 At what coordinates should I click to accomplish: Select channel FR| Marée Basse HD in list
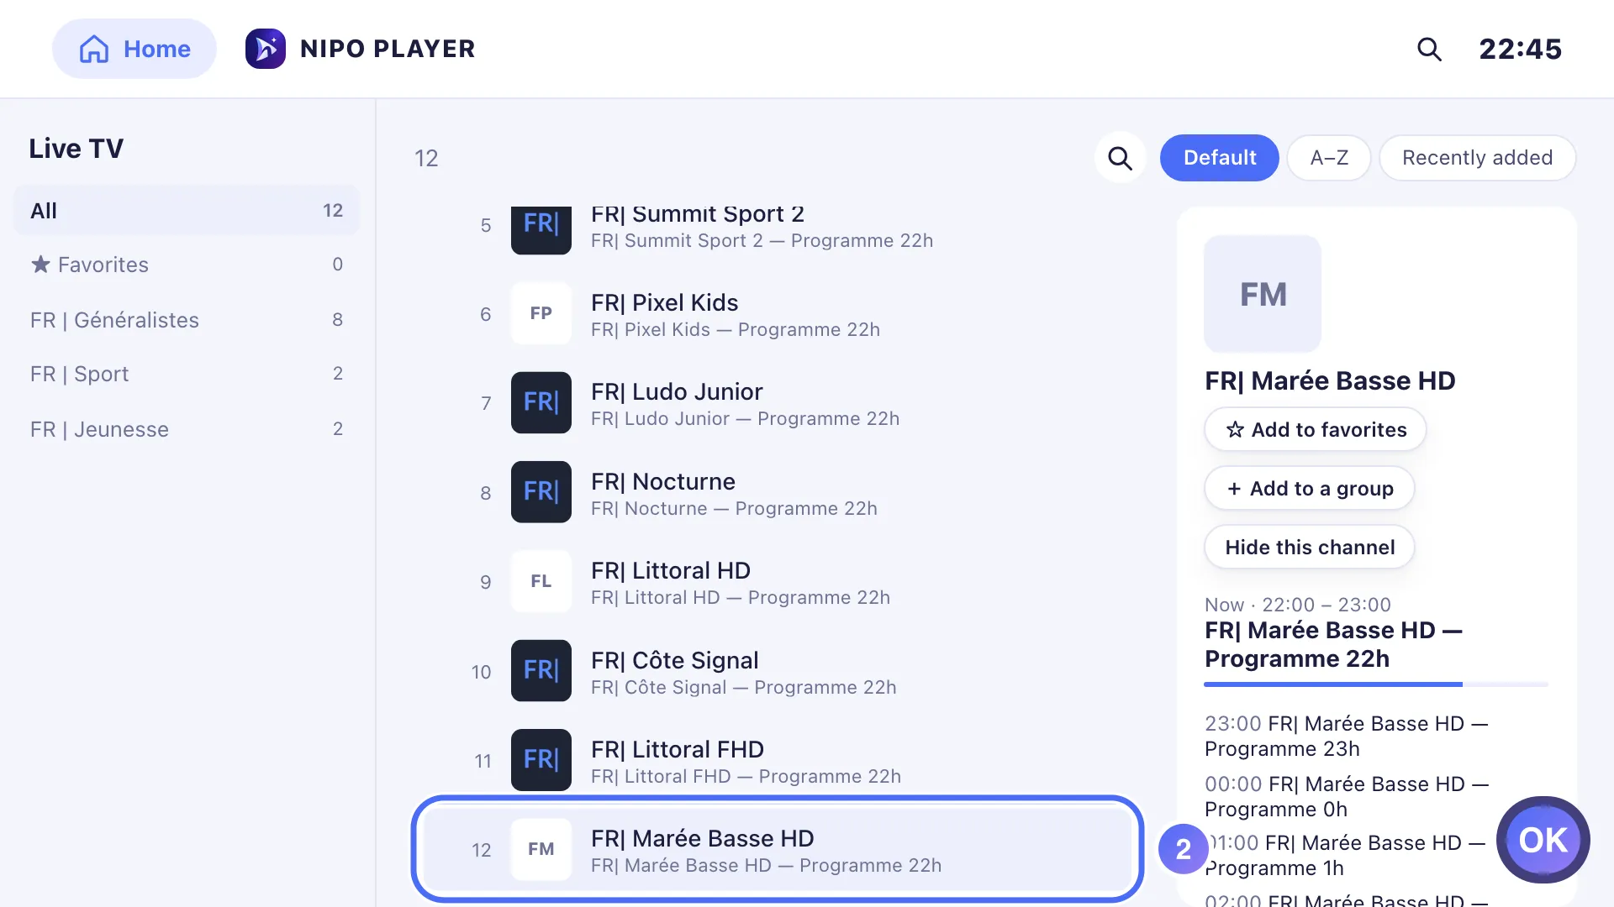[x=778, y=849]
